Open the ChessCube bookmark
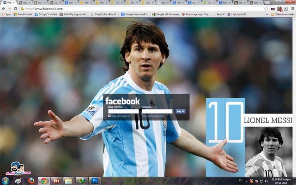Viewport: 296px width, 185px height. [105, 14]
